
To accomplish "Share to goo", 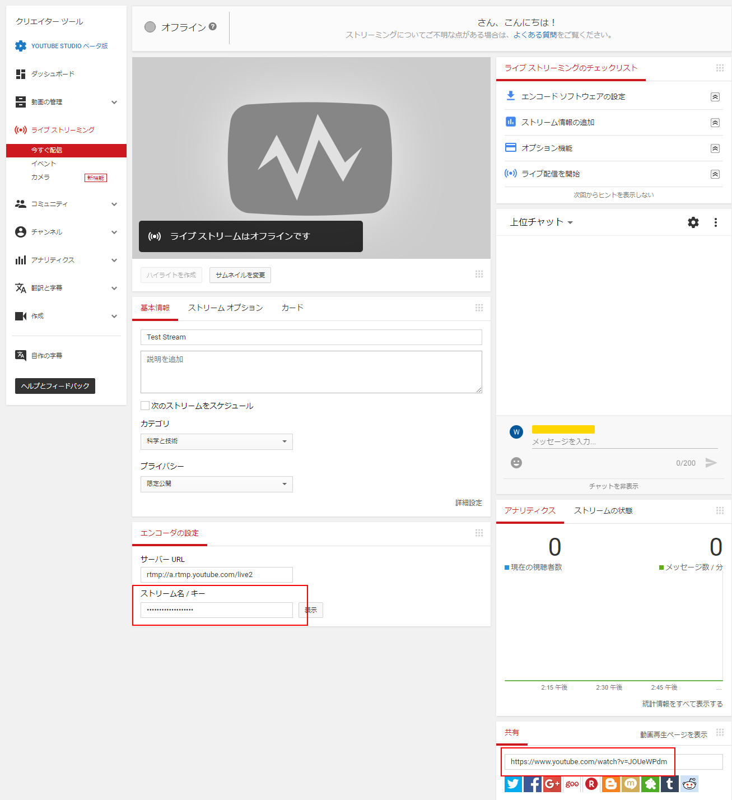I will coord(572,784).
